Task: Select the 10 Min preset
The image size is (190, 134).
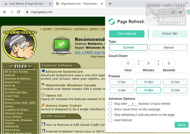Action: pyautogui.click(x=148, y=90)
